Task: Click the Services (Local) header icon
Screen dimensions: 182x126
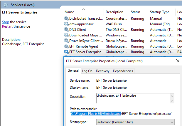Action: coord(6,5)
